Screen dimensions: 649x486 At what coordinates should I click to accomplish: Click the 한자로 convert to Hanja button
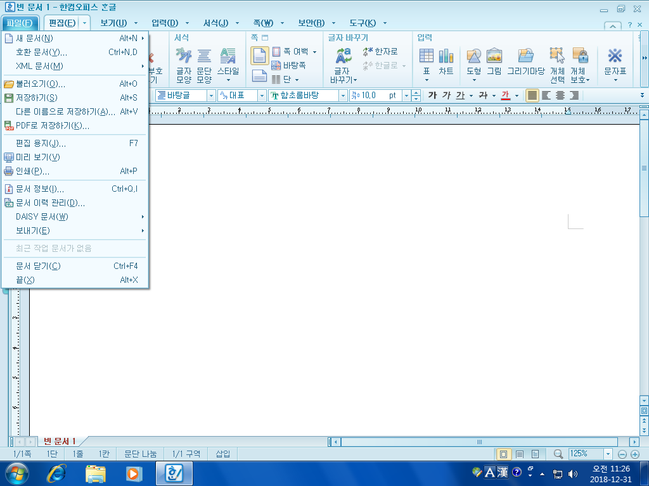(380, 52)
